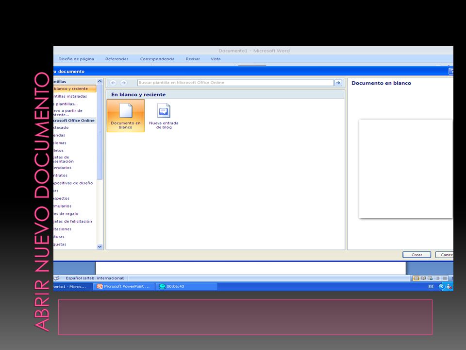The height and width of the screenshot is (350, 466).
Task: Open the Referencias ribbon tab
Action: click(x=117, y=59)
